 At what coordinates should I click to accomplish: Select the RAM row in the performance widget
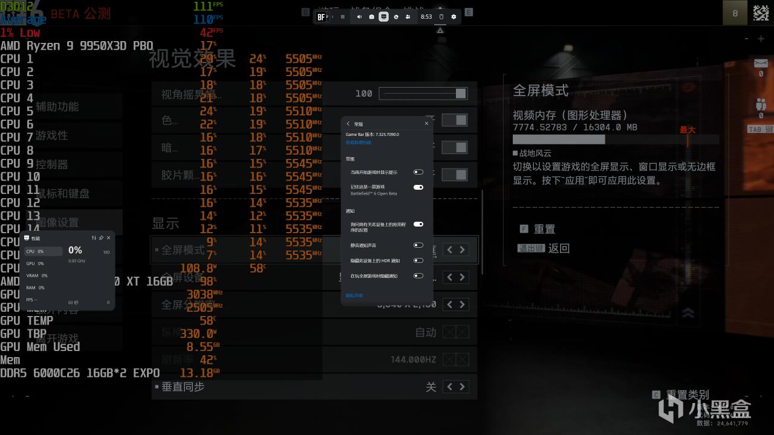pyautogui.click(x=43, y=288)
